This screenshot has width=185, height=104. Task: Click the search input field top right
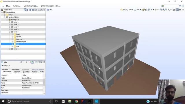click(171, 5)
